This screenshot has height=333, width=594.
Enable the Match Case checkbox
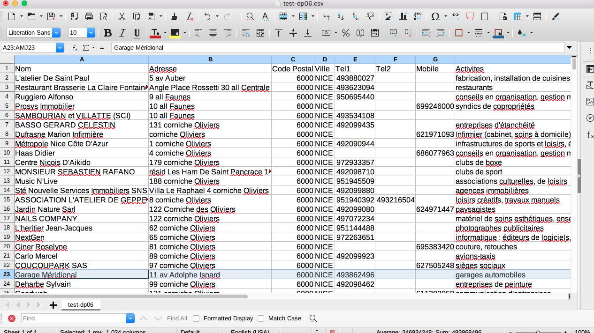coord(261,318)
